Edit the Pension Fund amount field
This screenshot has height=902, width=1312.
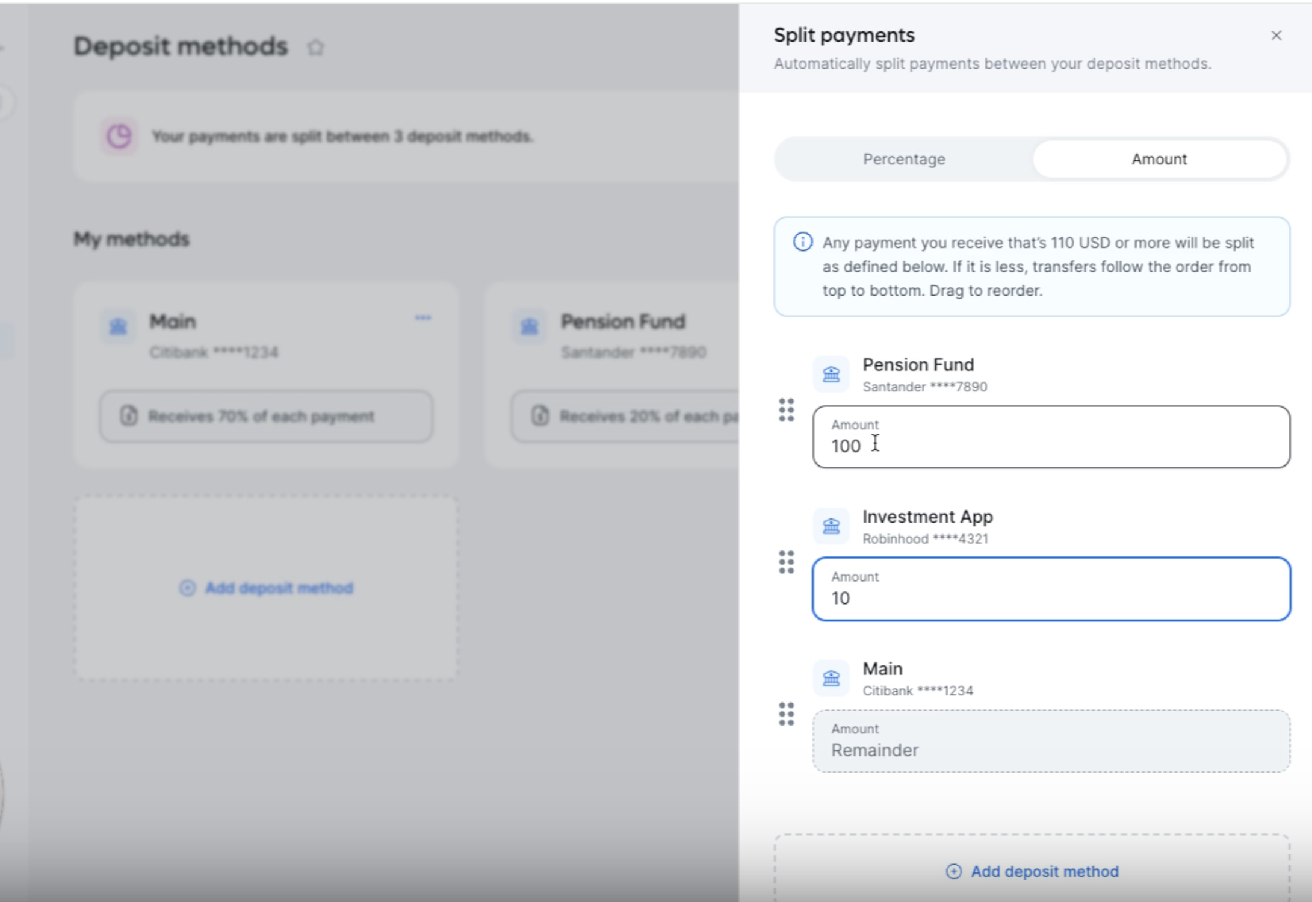1051,437
